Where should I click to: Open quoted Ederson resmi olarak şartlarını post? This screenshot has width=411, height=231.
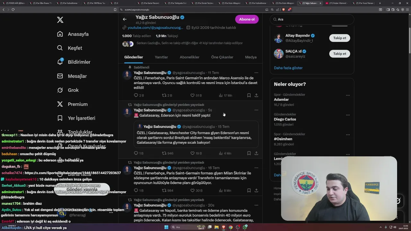196,134
